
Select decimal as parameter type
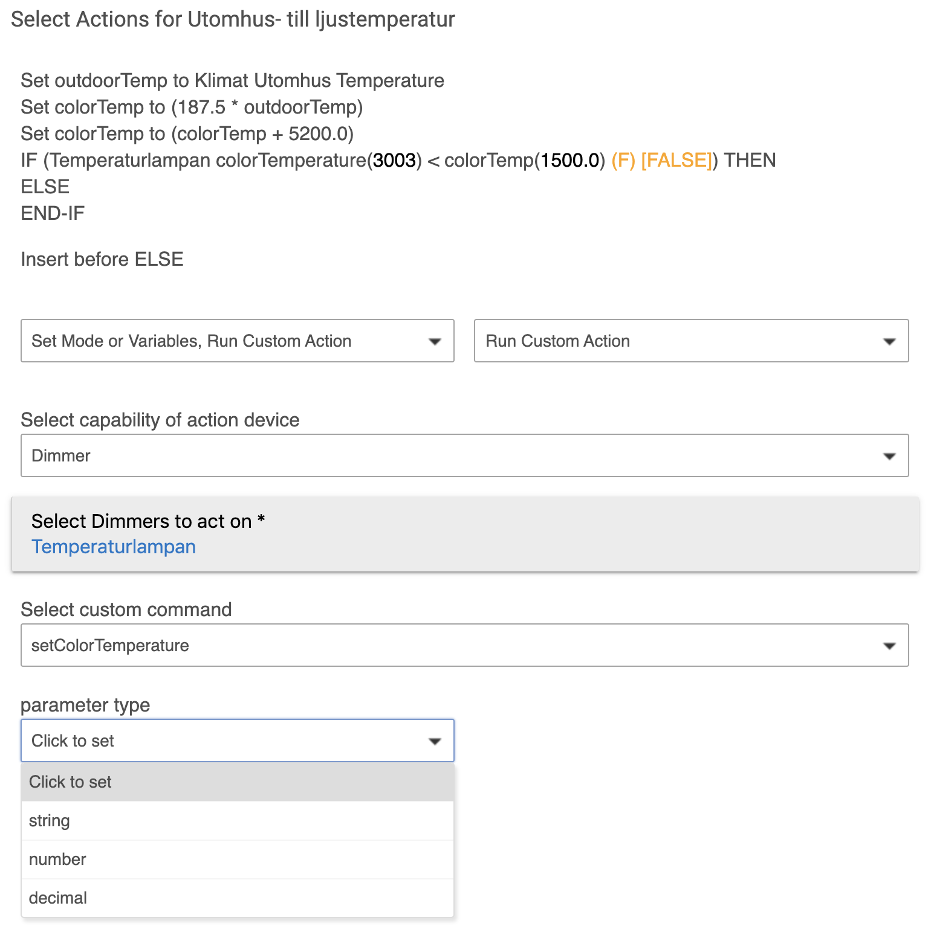(238, 898)
